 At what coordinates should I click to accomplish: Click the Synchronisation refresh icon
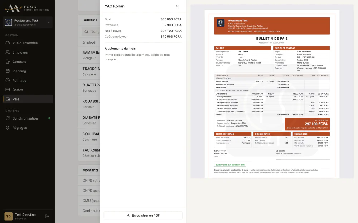click(x=8, y=118)
